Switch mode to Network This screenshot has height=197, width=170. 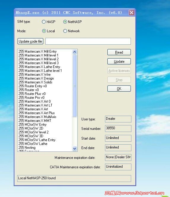pyautogui.click(x=65, y=31)
